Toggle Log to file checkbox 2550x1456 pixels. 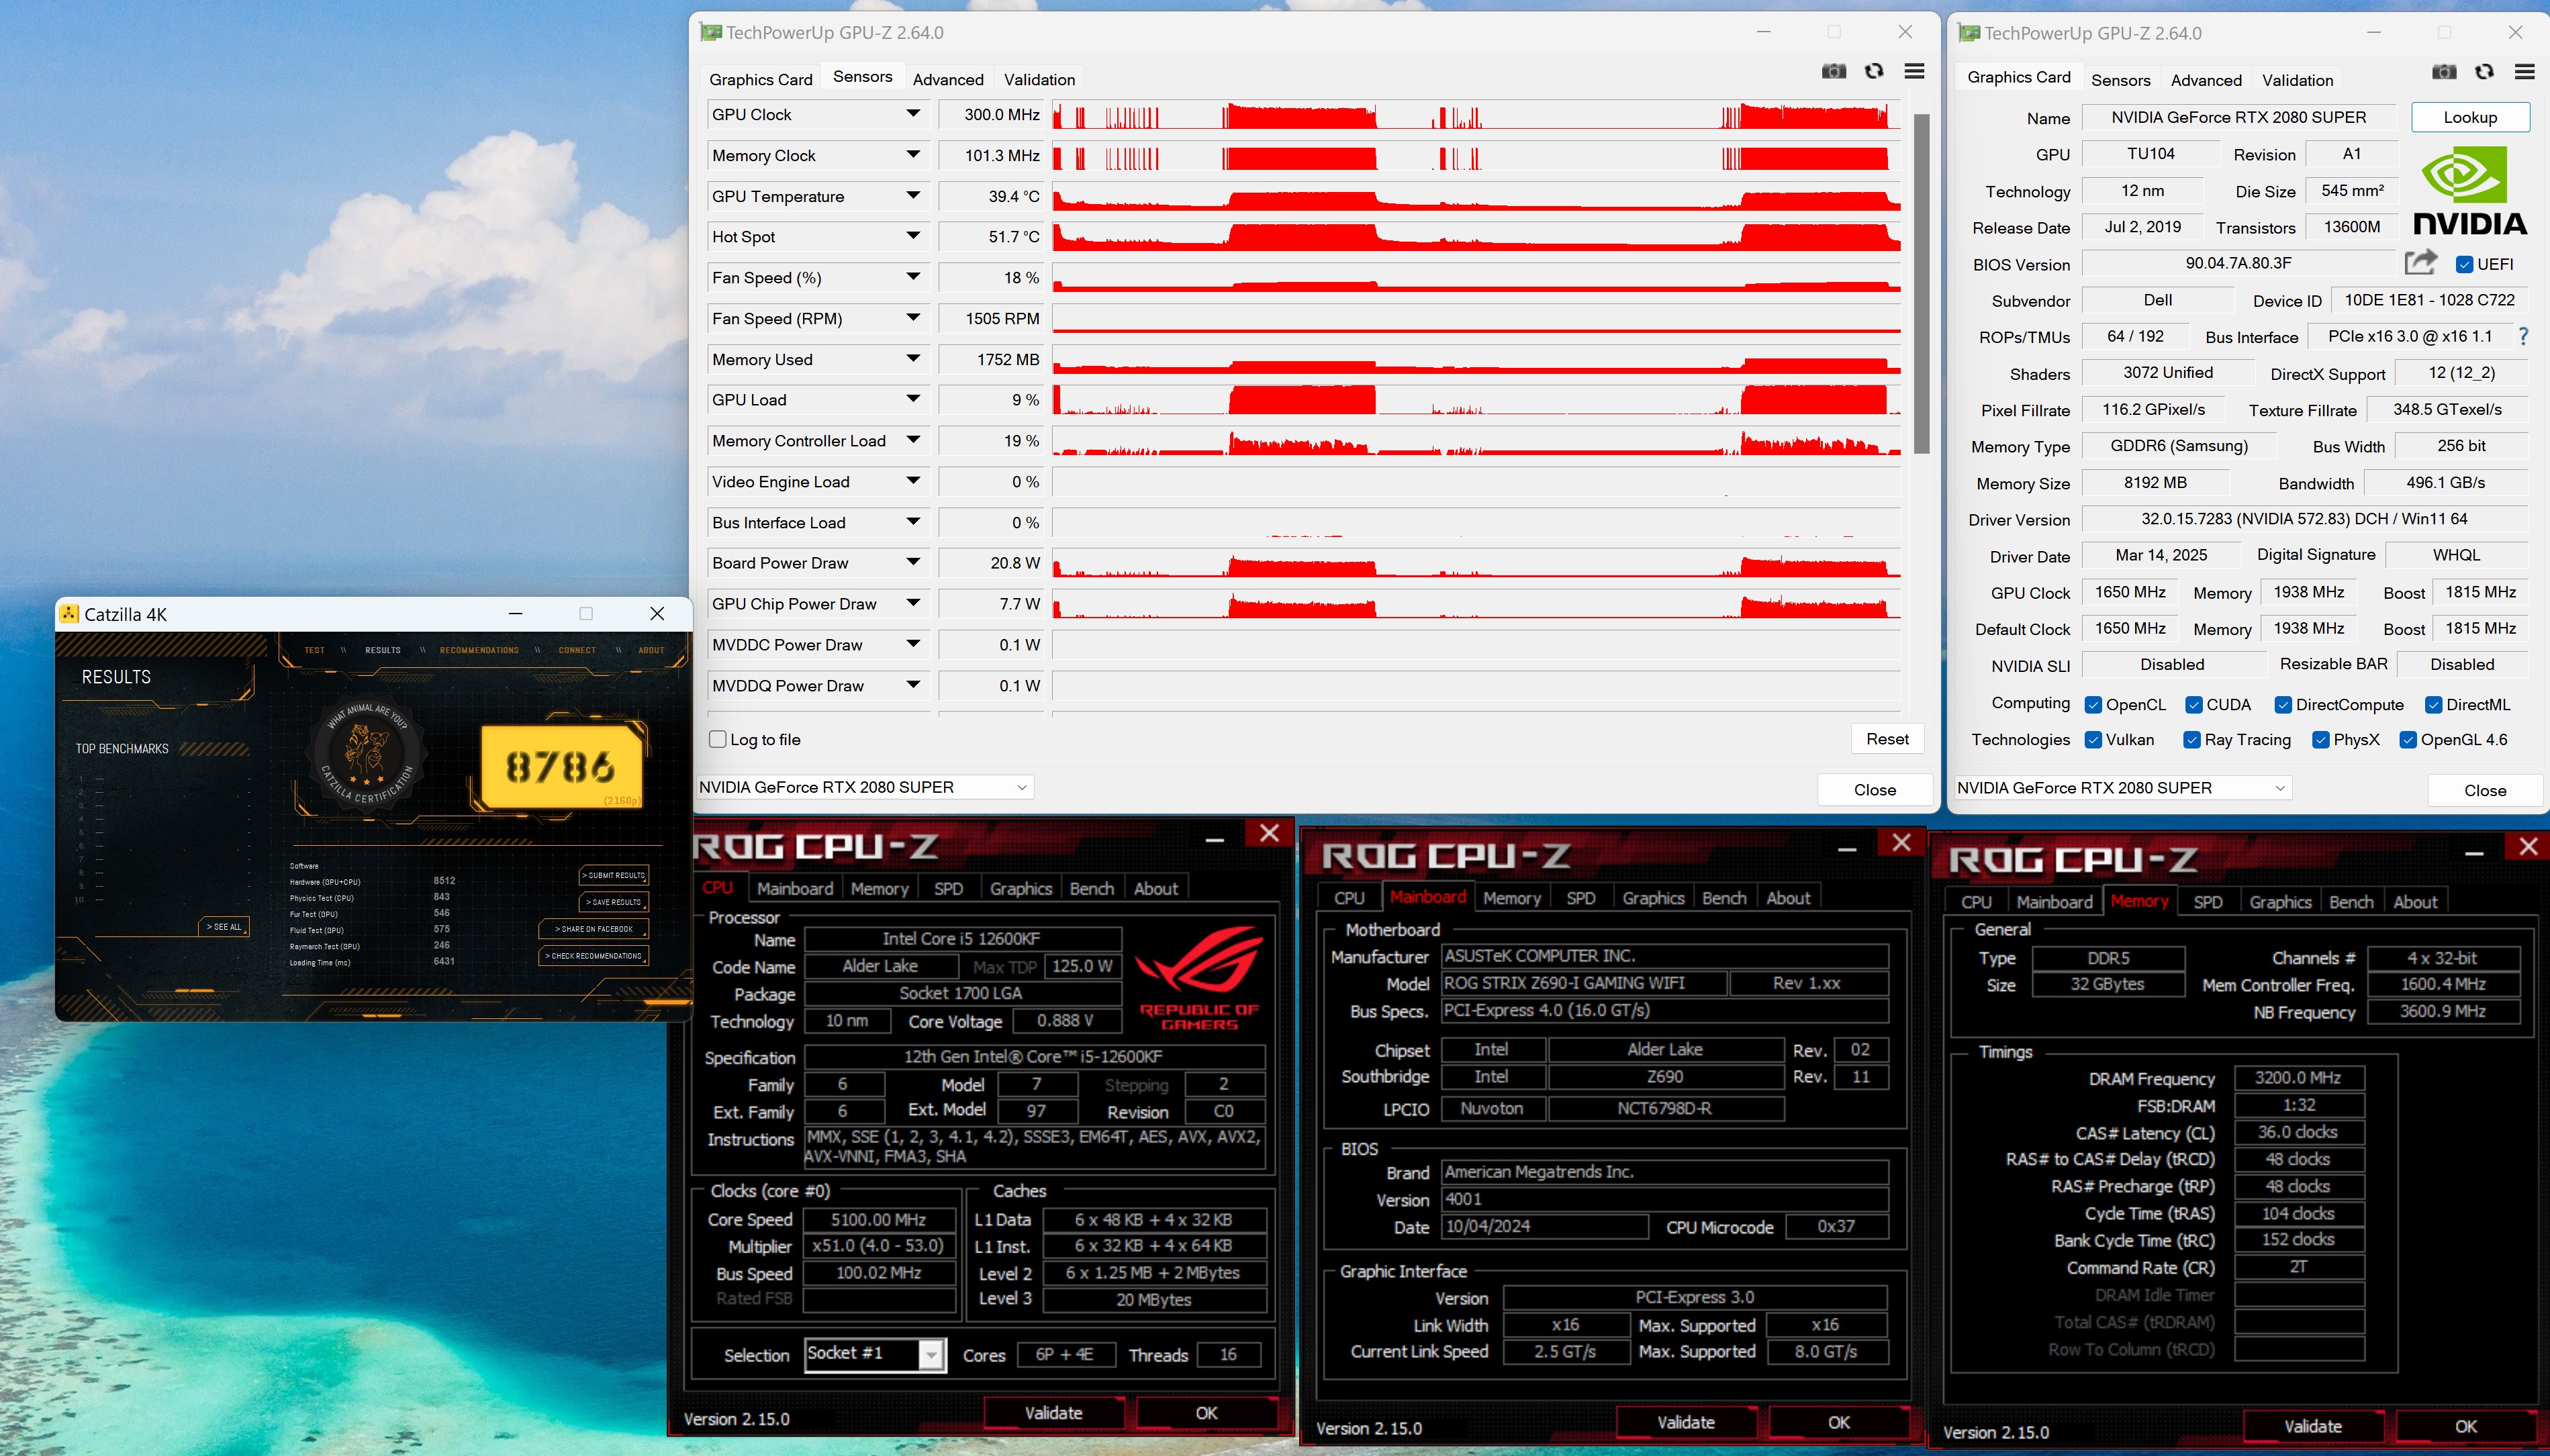point(717,739)
